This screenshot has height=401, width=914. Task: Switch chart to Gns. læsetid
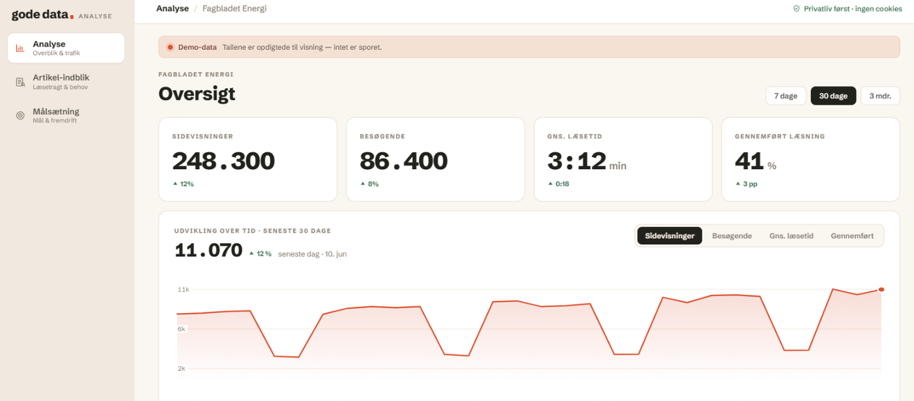[791, 235]
